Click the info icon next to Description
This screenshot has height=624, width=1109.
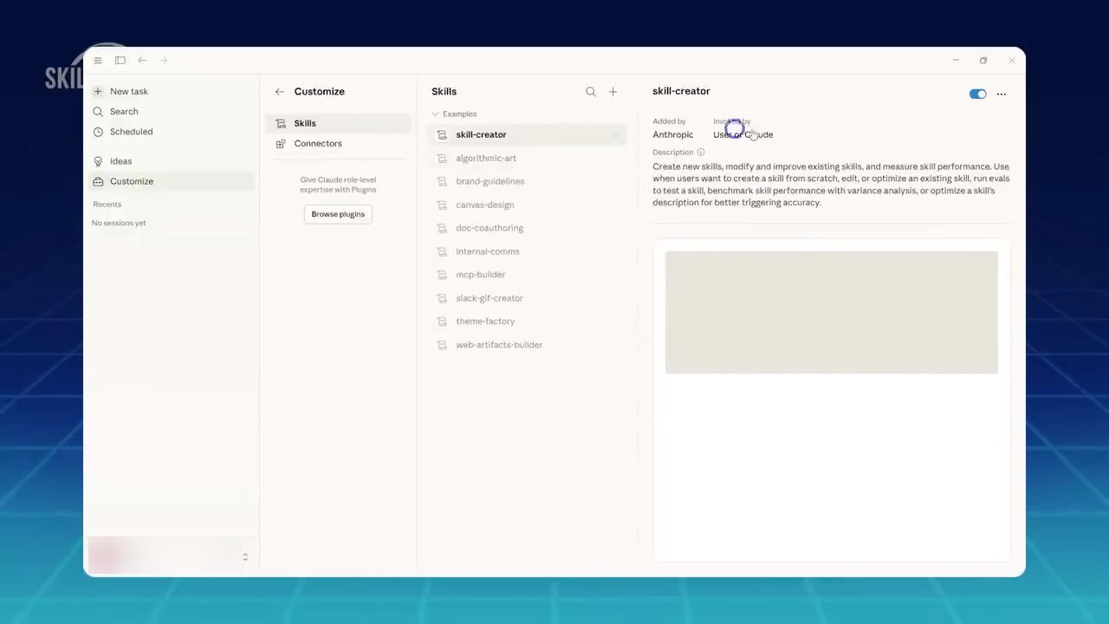pos(701,153)
